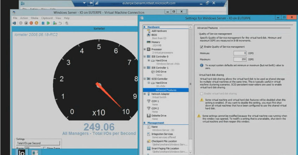The width and height of the screenshot is (298, 155).
Task: Select the DVD Drive entry
Action: pyautogui.click(x=161, y=72)
